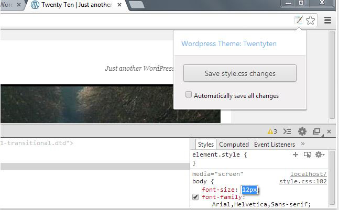The image size is (339, 210).
Task: Uncheck the font-family property checkbox
Action: tap(195, 197)
